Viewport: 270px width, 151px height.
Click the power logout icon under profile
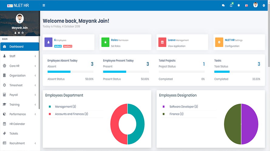pos(23,33)
